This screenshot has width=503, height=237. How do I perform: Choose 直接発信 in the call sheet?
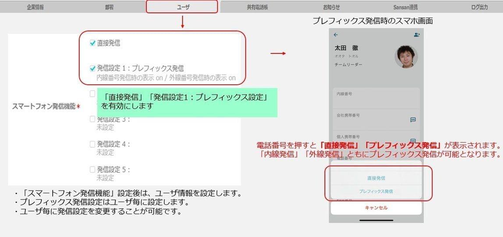(376, 178)
